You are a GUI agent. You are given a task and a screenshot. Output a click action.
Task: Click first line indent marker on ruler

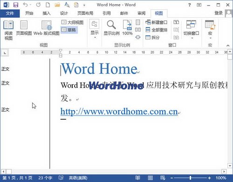61,50
